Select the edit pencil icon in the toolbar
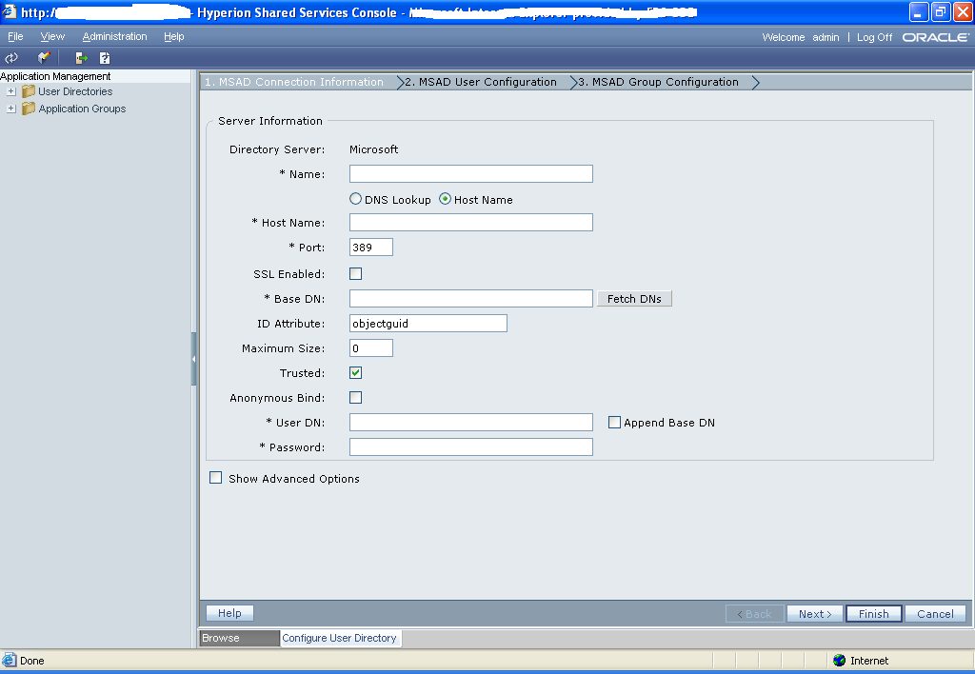This screenshot has width=975, height=674. pyautogui.click(x=42, y=57)
